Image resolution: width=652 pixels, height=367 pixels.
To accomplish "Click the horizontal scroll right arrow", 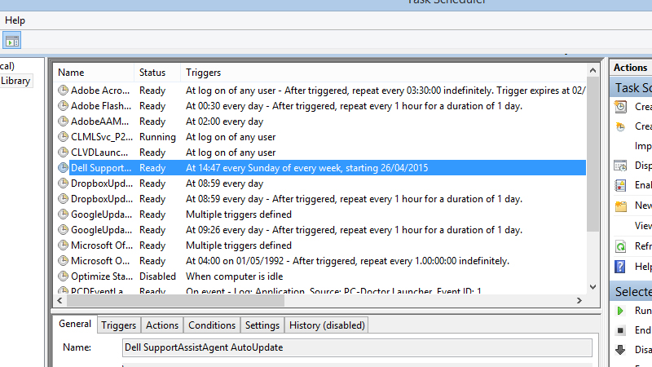I will click(x=579, y=300).
